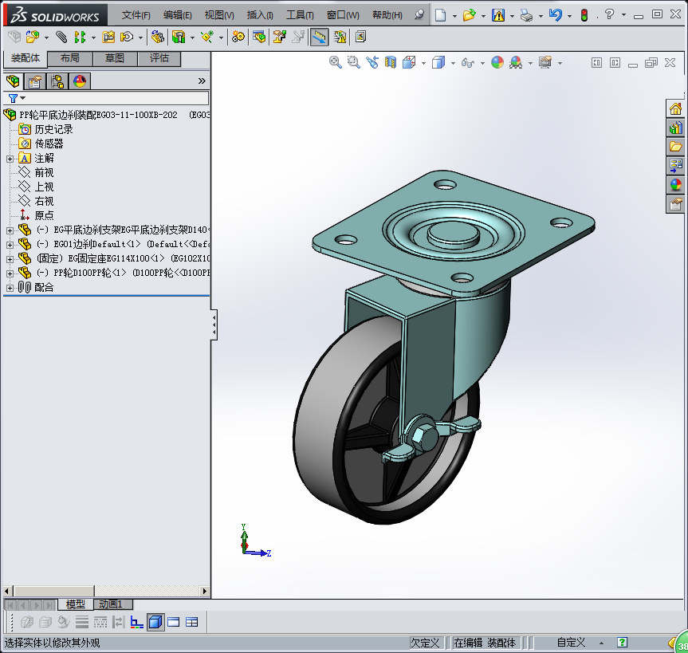Switch to the 布局 command tab
688x653 pixels.
[70, 58]
